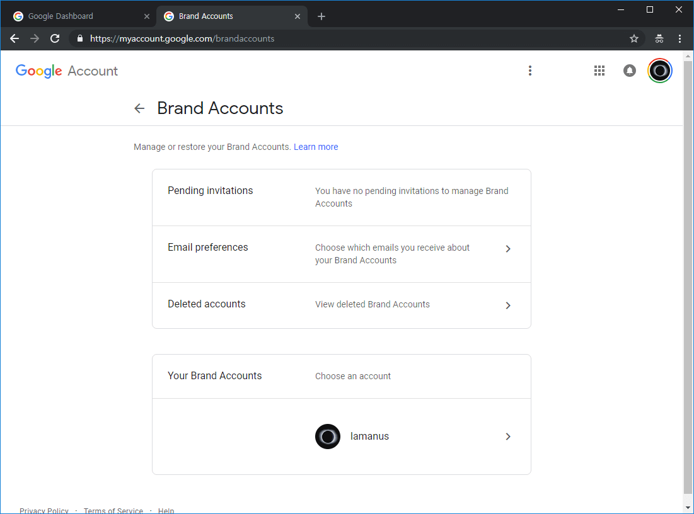694x514 pixels.
Task: Open the profile avatar account menu
Action: pyautogui.click(x=660, y=71)
